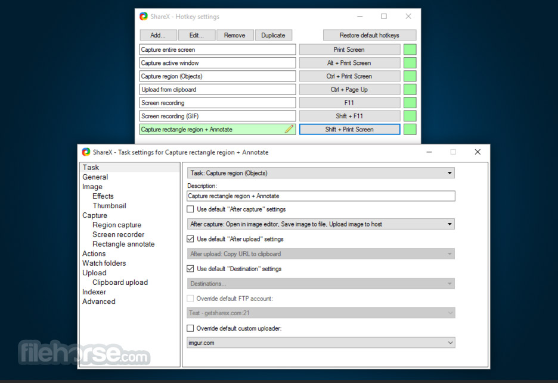Click Restore default hotkeys button

[x=370, y=35]
